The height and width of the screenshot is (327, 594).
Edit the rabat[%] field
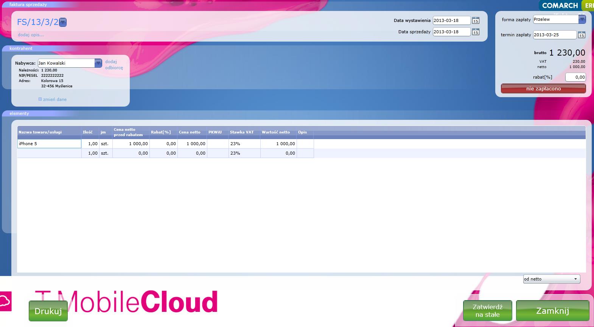click(575, 77)
